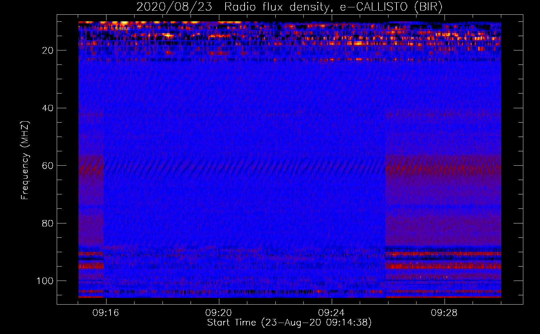Click the 09:28 time tick label
540x334 pixels.
(x=444, y=313)
